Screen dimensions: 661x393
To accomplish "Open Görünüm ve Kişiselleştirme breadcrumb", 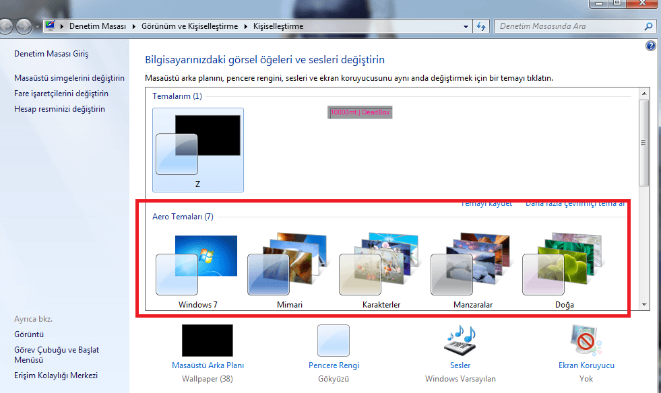I will point(190,26).
